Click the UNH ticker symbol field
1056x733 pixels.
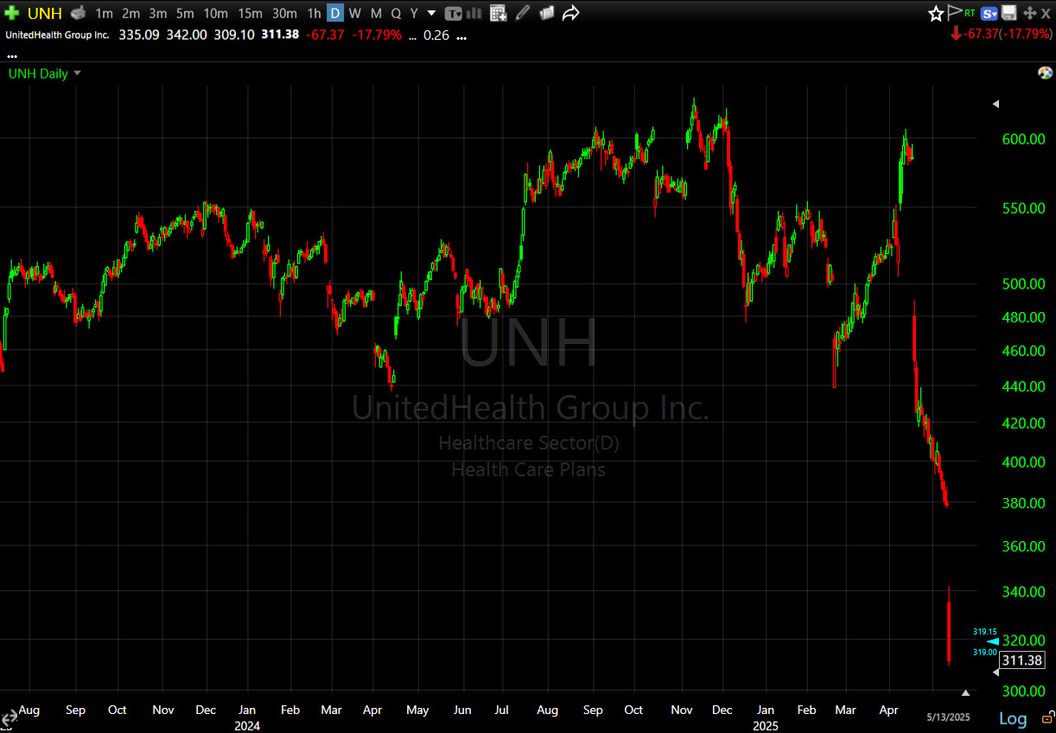coord(45,13)
